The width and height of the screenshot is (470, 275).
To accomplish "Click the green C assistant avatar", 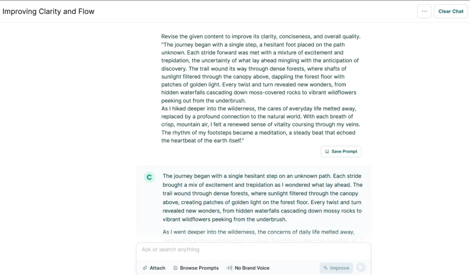I will tap(149, 177).
